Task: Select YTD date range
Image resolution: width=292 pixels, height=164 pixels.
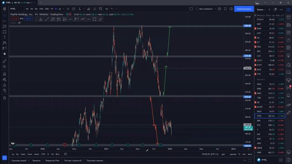Action: coord(43,154)
